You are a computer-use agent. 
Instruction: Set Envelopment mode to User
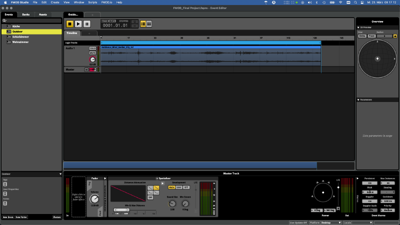pyautogui.click(x=179, y=187)
